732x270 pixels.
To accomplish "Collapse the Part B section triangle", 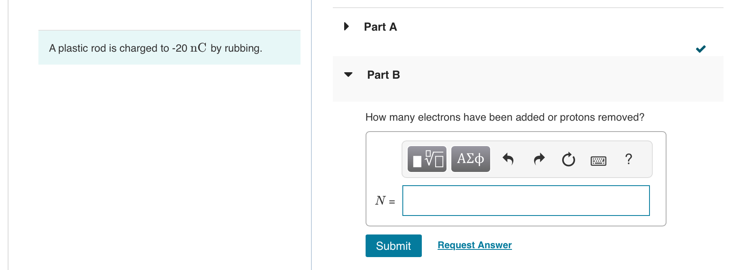I will click(348, 75).
